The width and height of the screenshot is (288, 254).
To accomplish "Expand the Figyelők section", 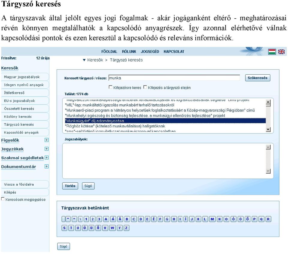I will pyautogui.click(x=47, y=140).
